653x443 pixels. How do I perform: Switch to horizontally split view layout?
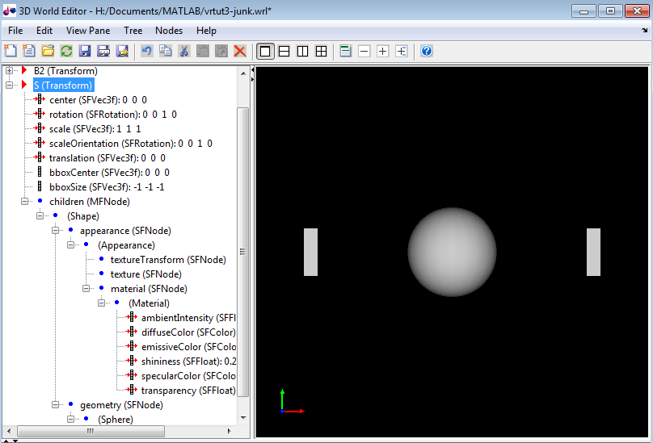pos(284,51)
